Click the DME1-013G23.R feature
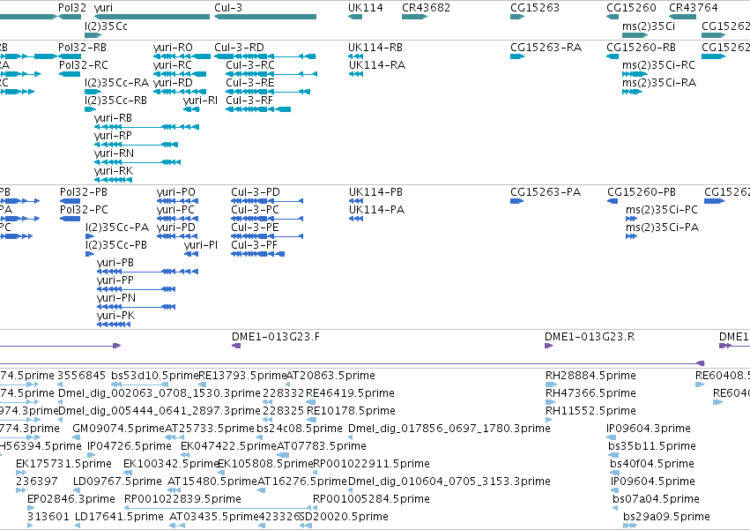This screenshot has height=530, width=750. point(590,337)
